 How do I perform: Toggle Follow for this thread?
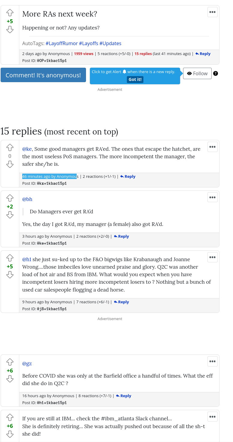[197, 73]
